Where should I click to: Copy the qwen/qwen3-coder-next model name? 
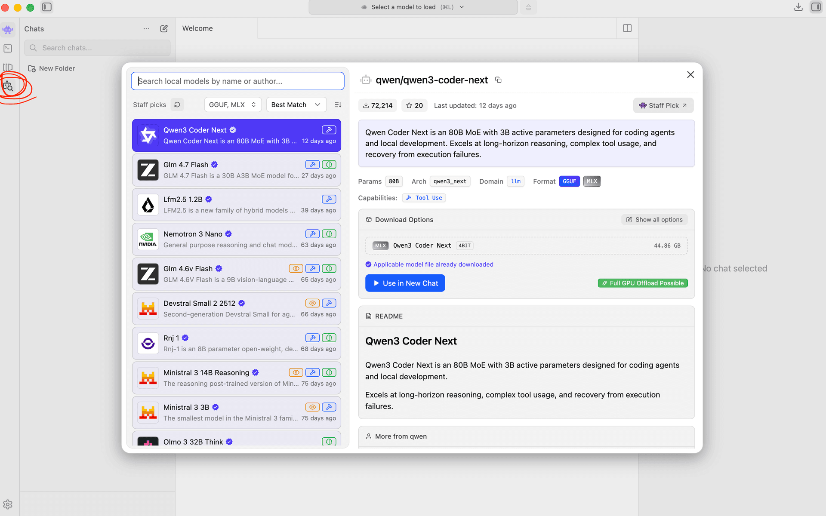(498, 80)
